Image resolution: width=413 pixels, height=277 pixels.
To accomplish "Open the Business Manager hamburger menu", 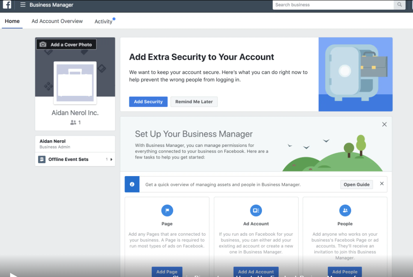I will click(x=23, y=5).
